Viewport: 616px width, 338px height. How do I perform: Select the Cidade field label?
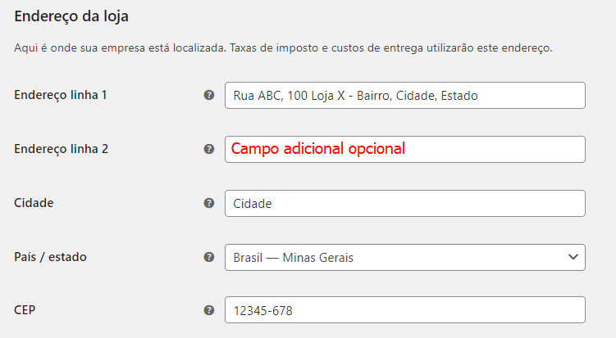click(34, 203)
